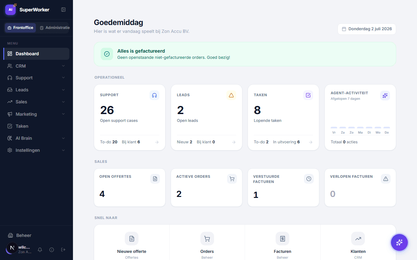Open the Beheer item in sidebar
Viewport: 417px width, 260px height.
pos(36,235)
